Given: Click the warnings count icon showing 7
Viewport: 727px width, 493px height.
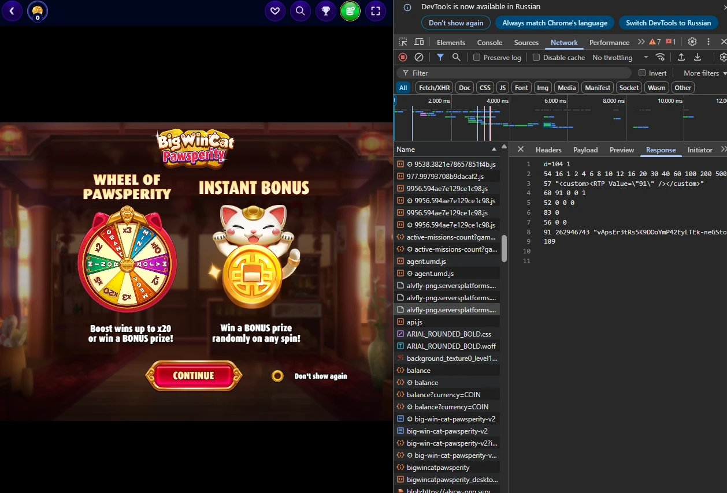Looking at the screenshot, I should coord(655,42).
